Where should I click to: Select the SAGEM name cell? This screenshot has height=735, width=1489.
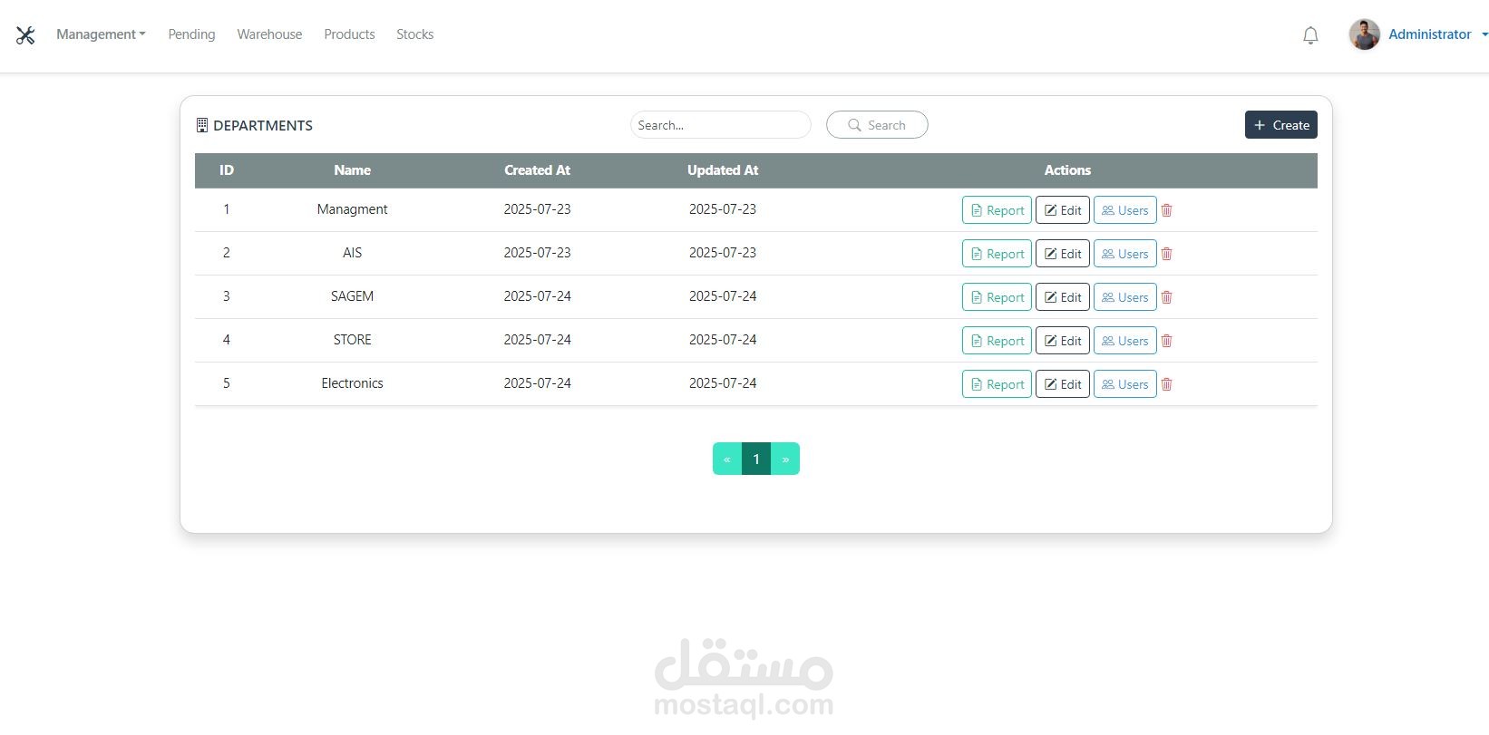(x=352, y=296)
